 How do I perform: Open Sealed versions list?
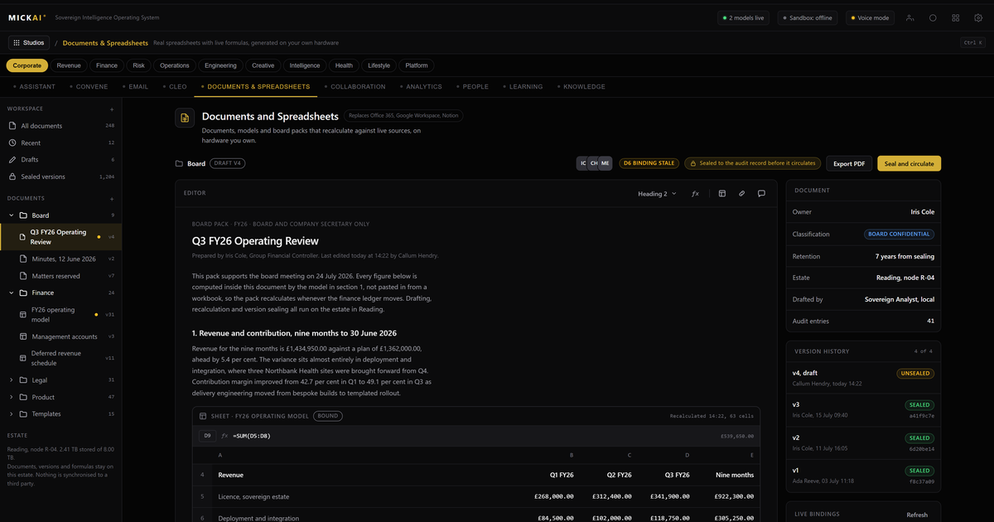(x=60, y=176)
